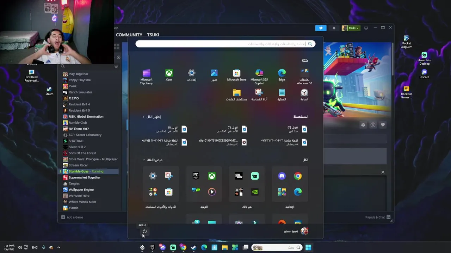Image resolution: width=451 pixels, height=253 pixels.
Task: Open the salom tsuki user account
Action: [x=296, y=231]
